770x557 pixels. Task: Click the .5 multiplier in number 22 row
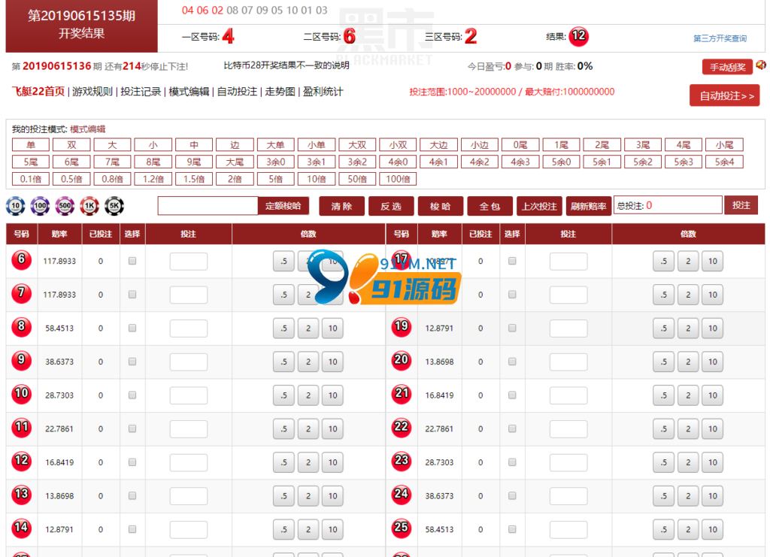[x=664, y=429]
